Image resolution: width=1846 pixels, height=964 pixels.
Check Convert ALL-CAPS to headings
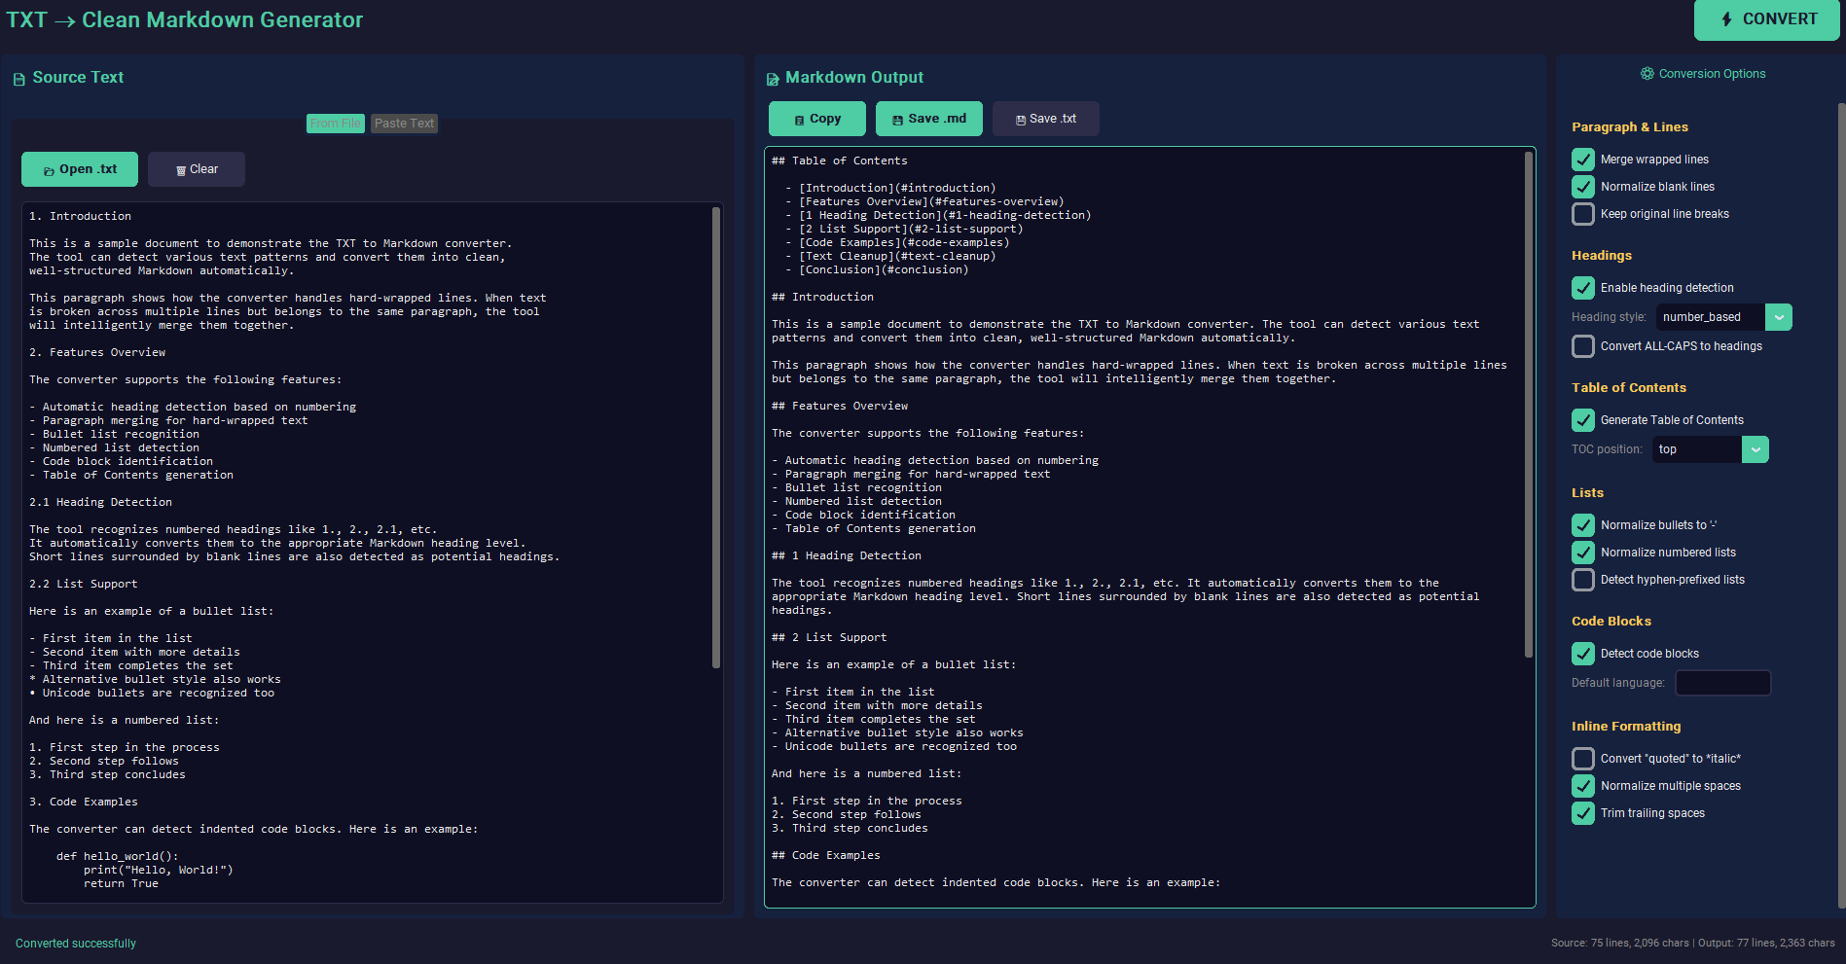pyautogui.click(x=1583, y=346)
